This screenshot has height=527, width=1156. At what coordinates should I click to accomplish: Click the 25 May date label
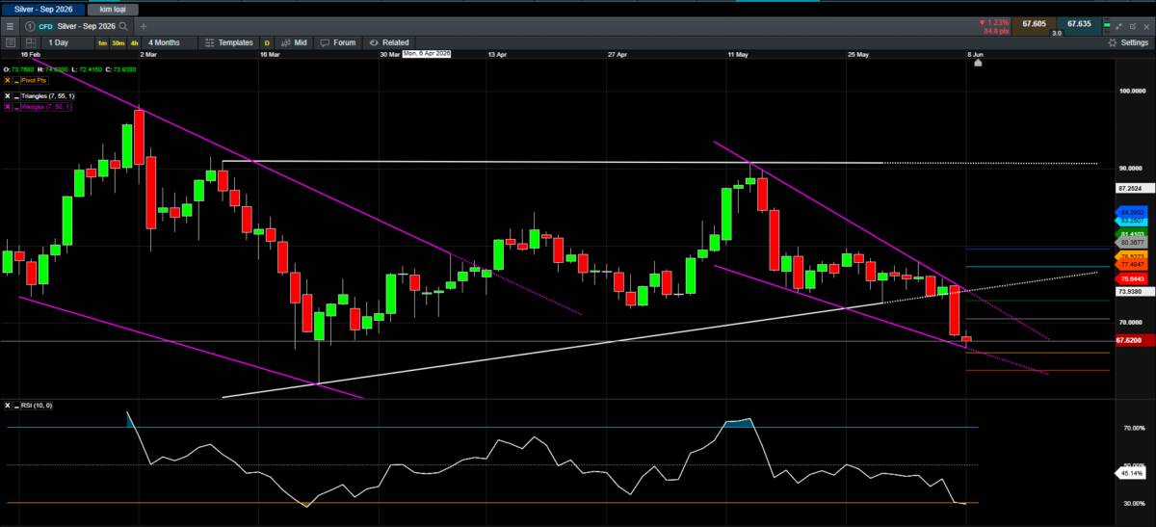[858, 55]
